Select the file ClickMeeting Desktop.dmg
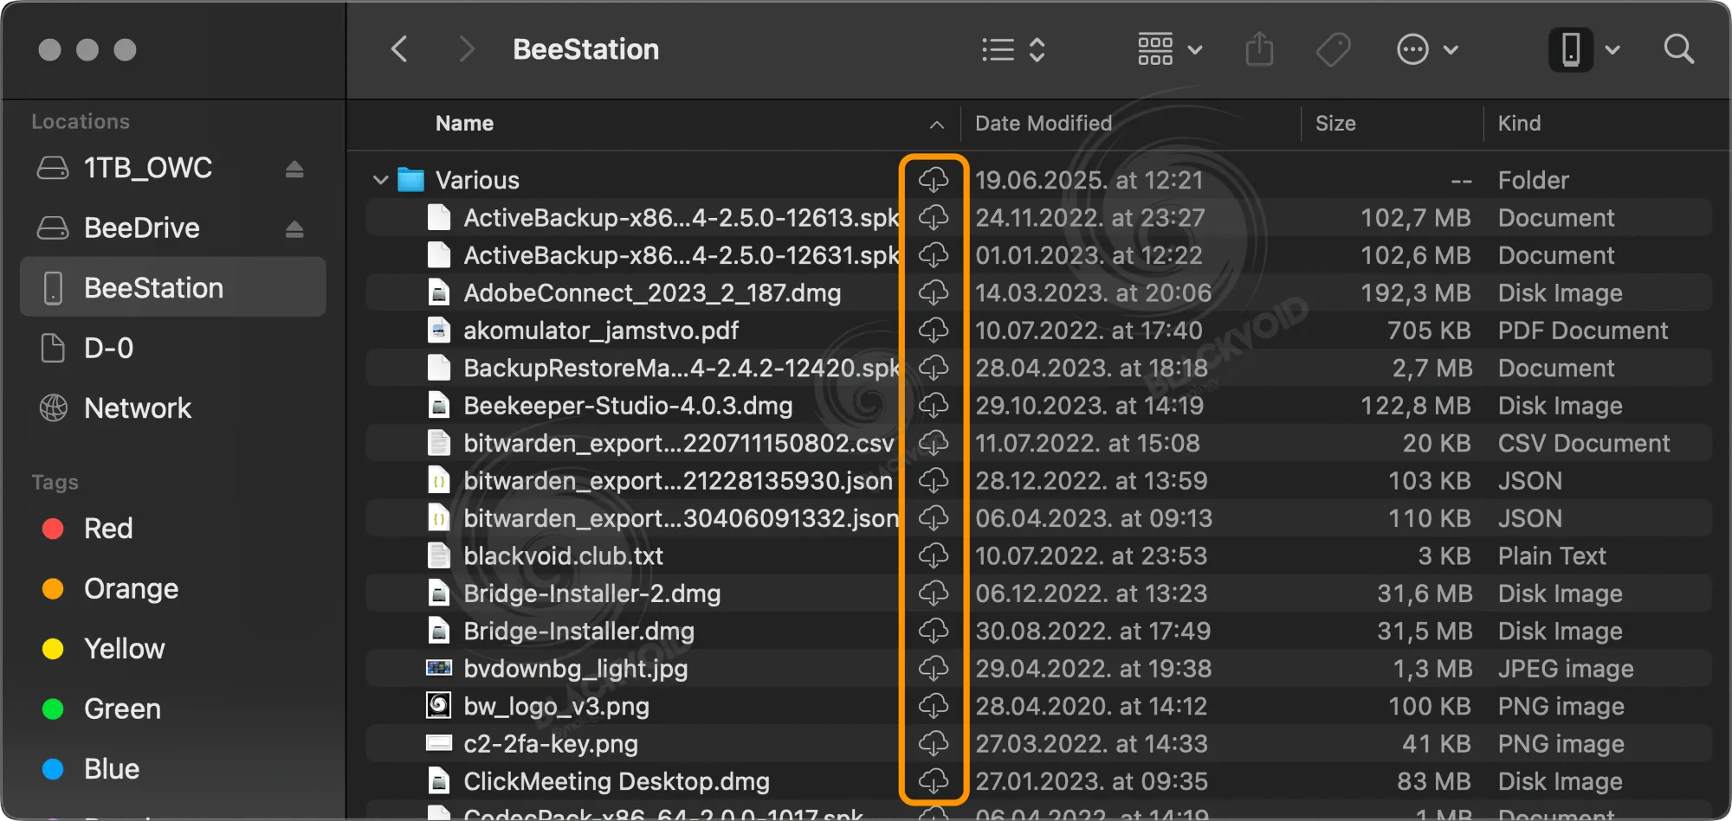Viewport: 1732px width, 821px height. pos(617,781)
